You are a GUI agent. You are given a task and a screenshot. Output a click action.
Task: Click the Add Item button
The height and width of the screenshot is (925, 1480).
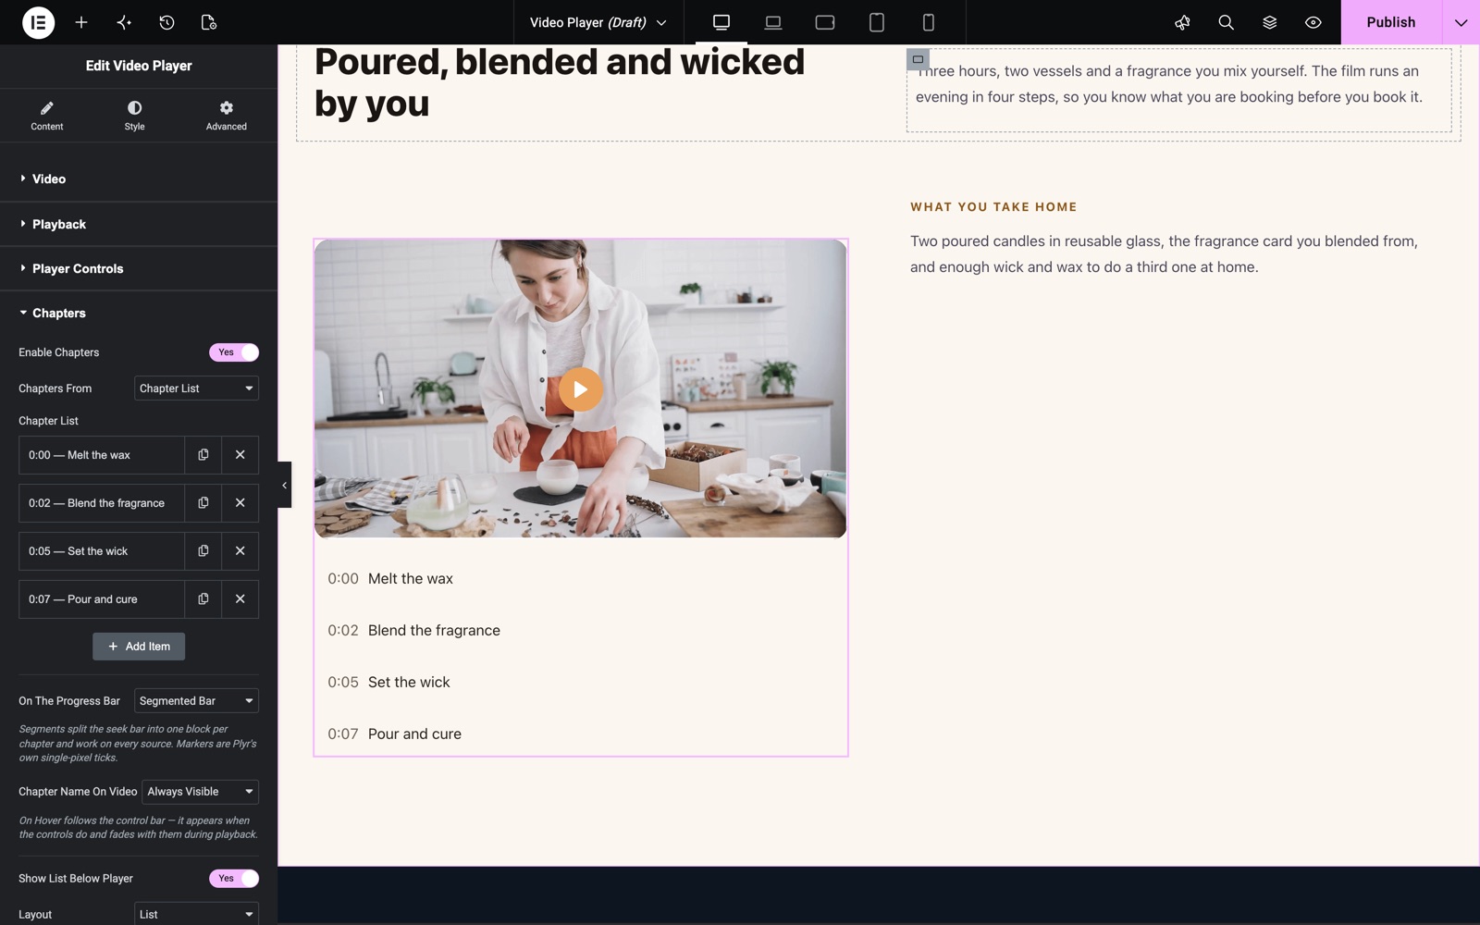coord(139,647)
